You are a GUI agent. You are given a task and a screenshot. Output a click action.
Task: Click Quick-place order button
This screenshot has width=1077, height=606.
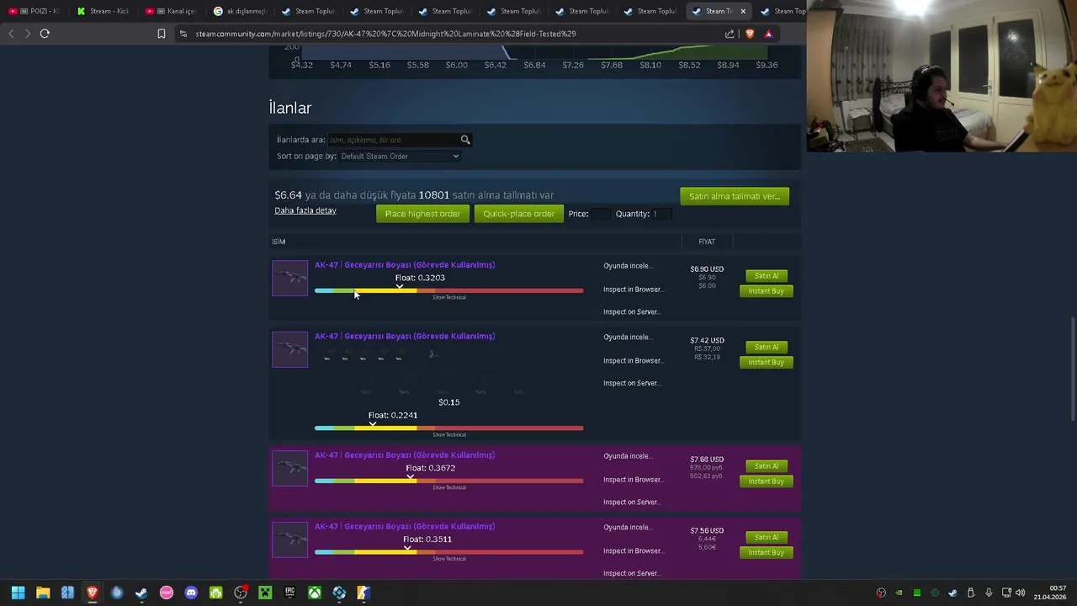point(519,214)
